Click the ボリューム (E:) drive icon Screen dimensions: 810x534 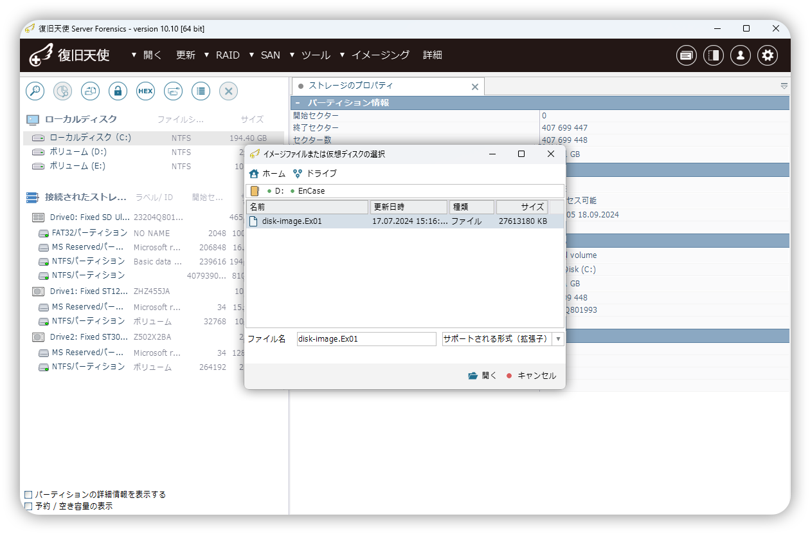39,166
